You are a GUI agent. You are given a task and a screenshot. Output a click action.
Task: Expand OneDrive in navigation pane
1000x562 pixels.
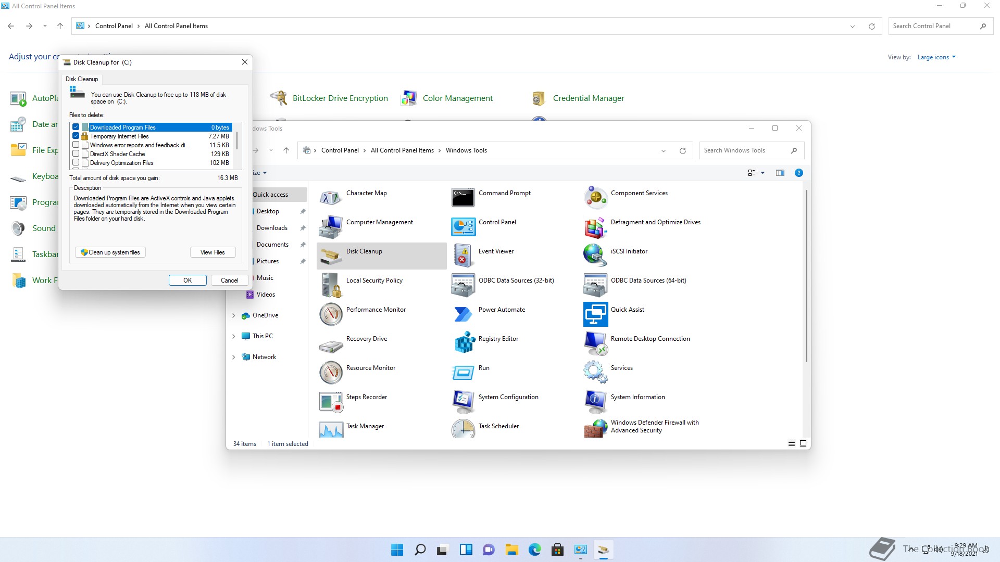coord(233,316)
